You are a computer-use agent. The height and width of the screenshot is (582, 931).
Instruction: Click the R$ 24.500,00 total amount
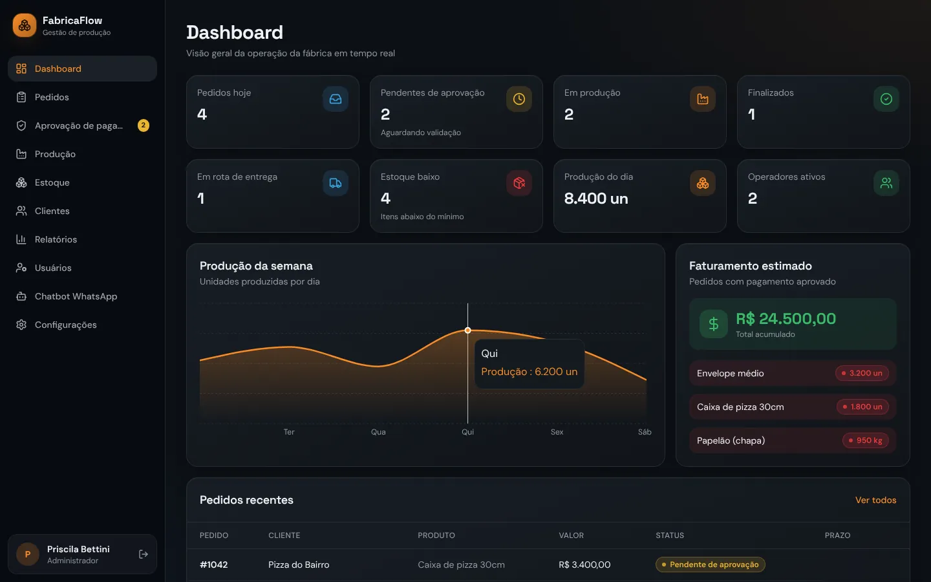(786, 319)
